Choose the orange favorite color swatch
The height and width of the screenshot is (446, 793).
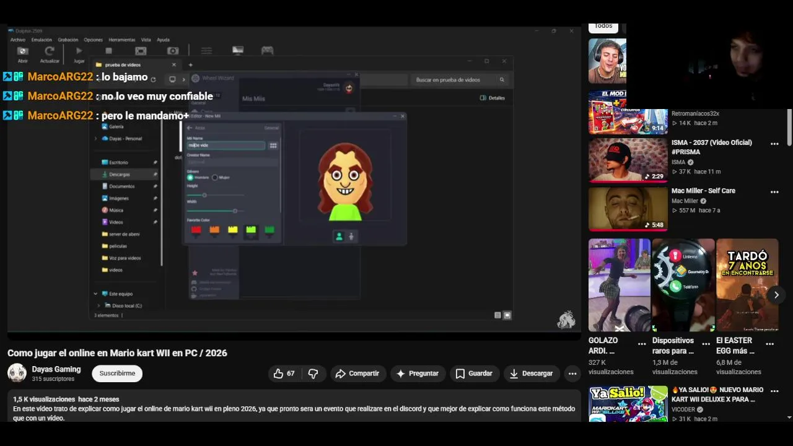tap(214, 230)
